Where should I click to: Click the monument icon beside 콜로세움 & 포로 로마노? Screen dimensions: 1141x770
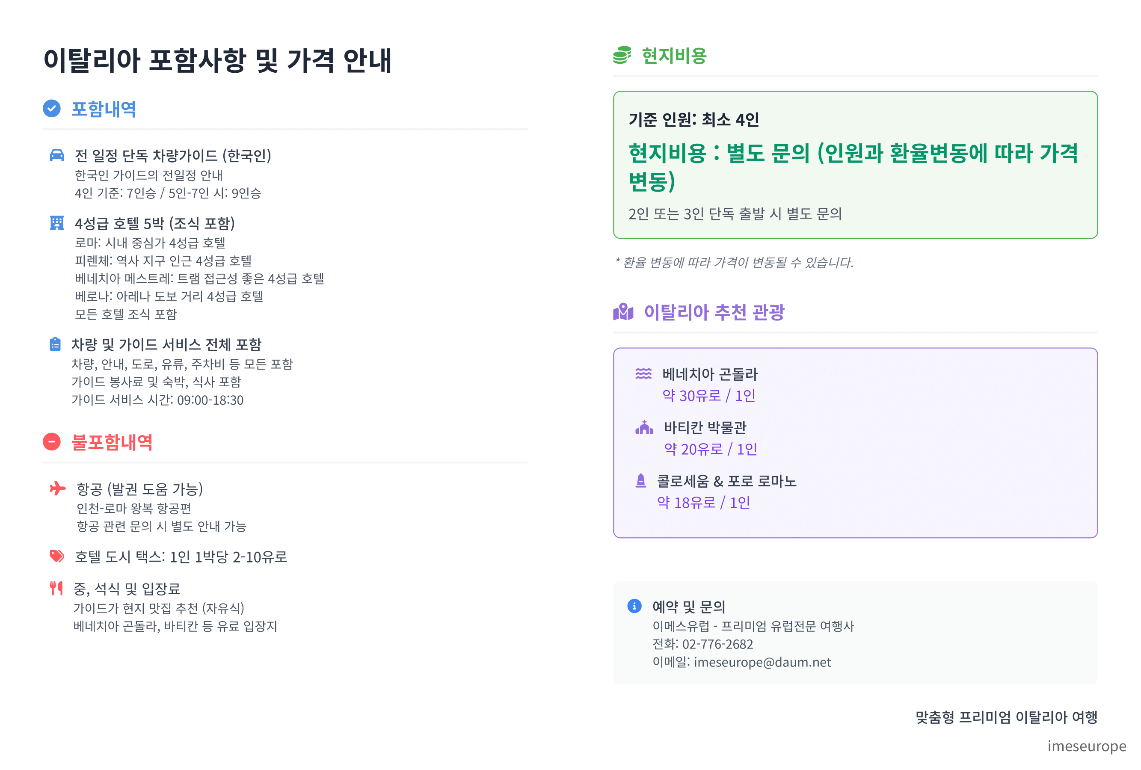[x=641, y=480]
